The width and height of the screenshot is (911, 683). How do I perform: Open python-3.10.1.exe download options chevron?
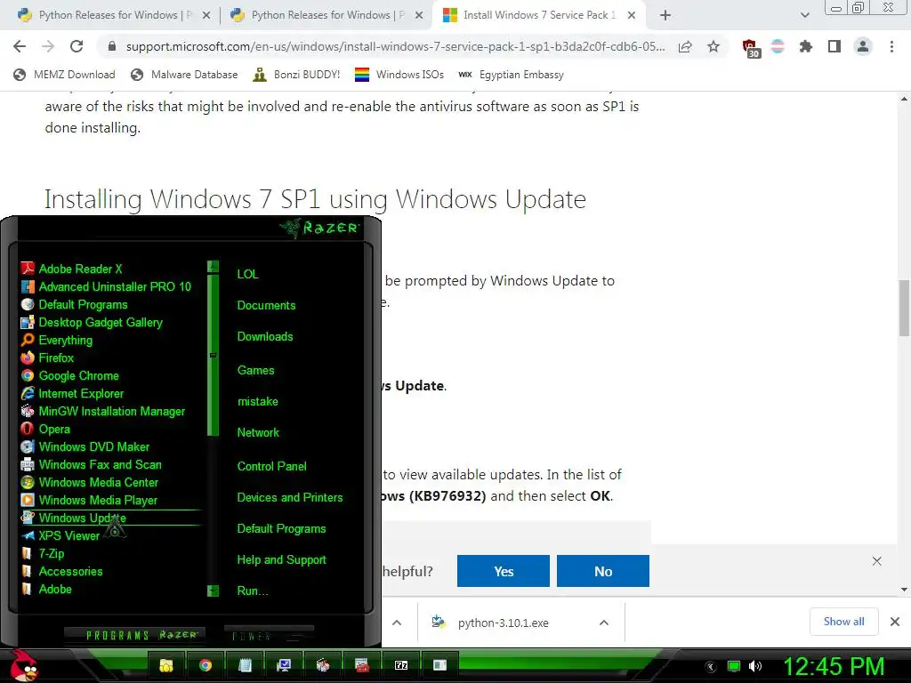point(604,623)
